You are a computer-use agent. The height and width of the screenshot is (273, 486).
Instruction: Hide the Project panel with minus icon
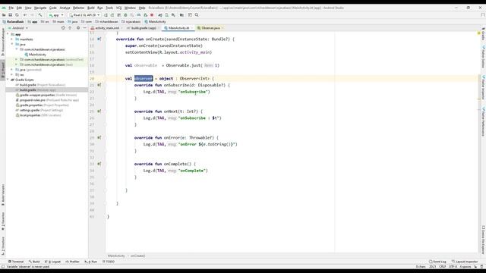point(84,28)
